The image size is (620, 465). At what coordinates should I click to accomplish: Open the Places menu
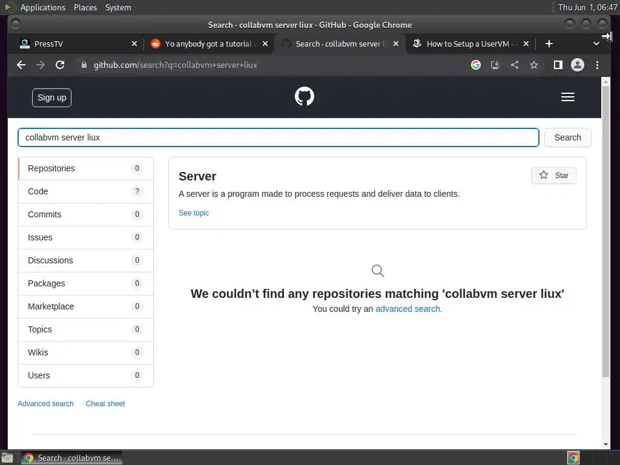[x=85, y=7]
